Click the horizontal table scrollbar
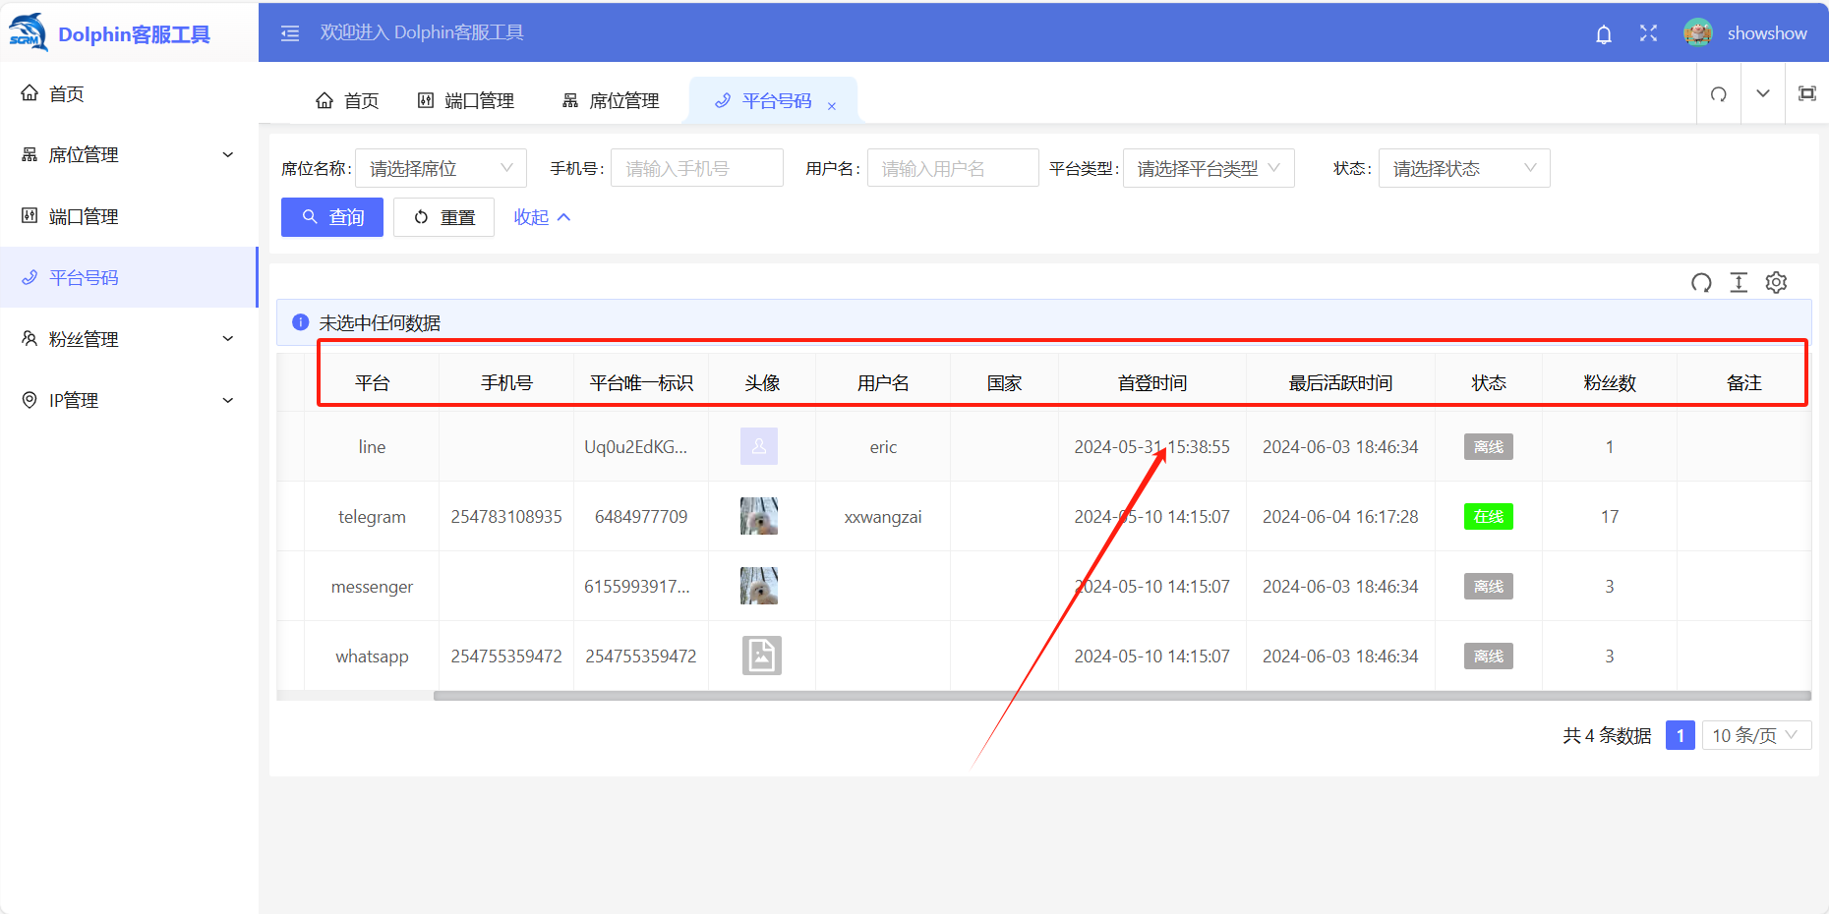This screenshot has width=1829, height=914. [1121, 696]
